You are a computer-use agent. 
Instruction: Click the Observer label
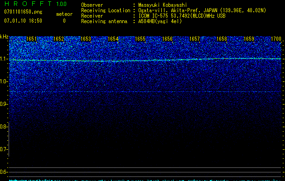click(92, 5)
